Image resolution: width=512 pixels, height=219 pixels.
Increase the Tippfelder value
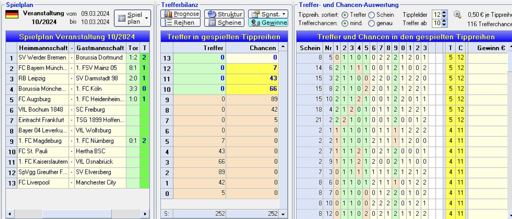[445, 13]
